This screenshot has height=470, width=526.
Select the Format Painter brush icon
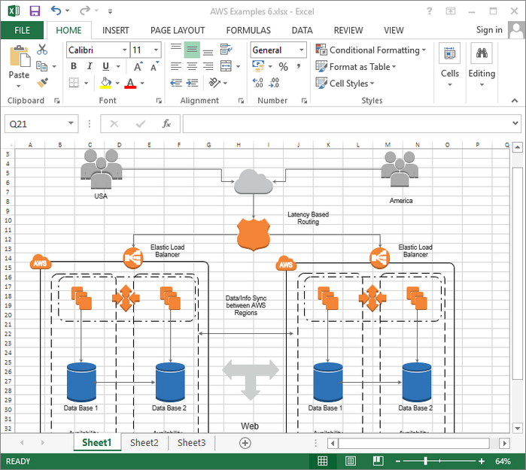point(42,83)
